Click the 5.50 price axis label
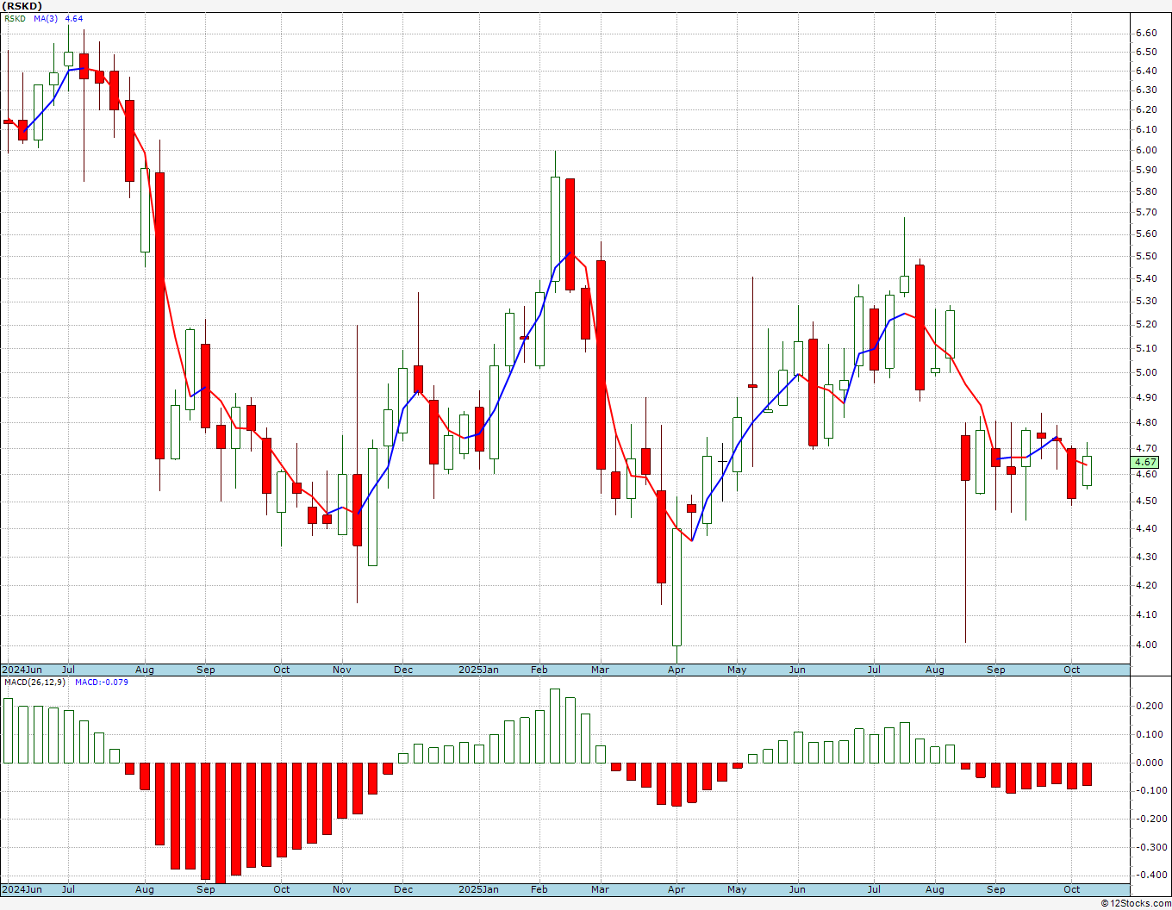This screenshot has height=910, width=1172. coord(1146,256)
